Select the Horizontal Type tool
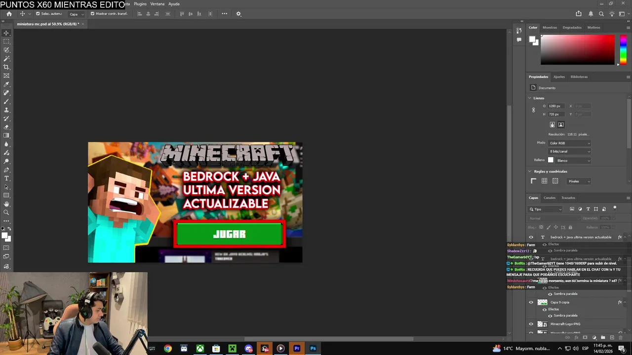Viewport: 632px width, 355px height. coord(6,178)
